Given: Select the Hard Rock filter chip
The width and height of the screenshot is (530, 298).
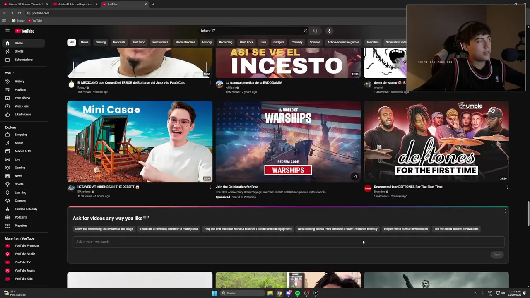Looking at the screenshot, I should tap(246, 42).
